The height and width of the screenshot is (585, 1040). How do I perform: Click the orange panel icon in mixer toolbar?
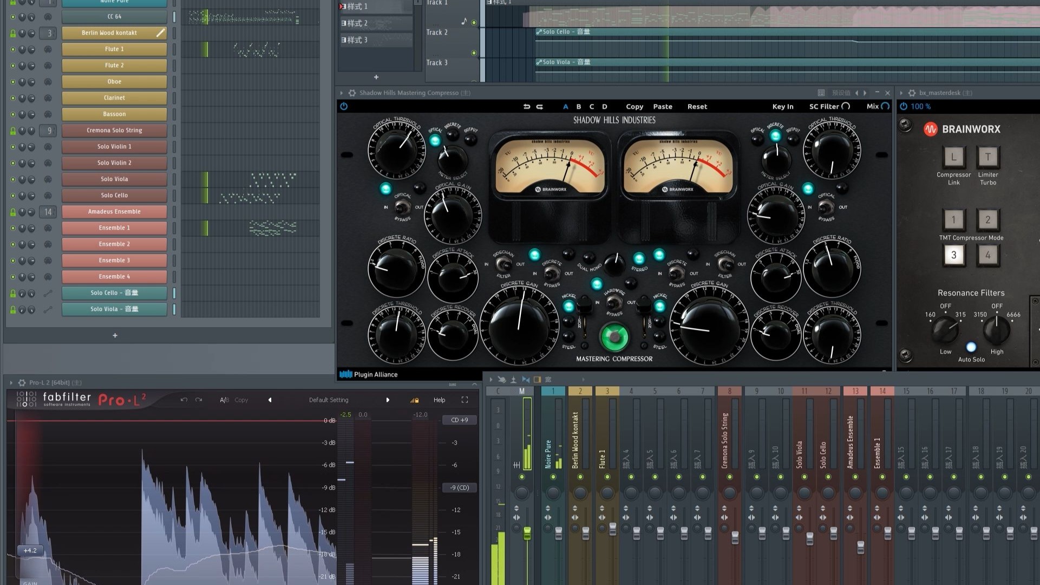(x=537, y=380)
